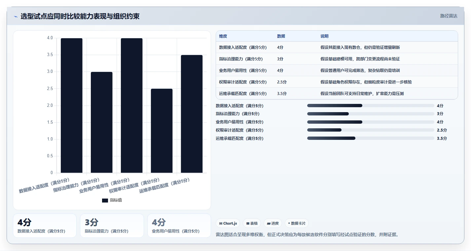471x251 pixels.
Task: Click the 运维承载匹配度 label in the progress list
Action: click(x=239, y=139)
